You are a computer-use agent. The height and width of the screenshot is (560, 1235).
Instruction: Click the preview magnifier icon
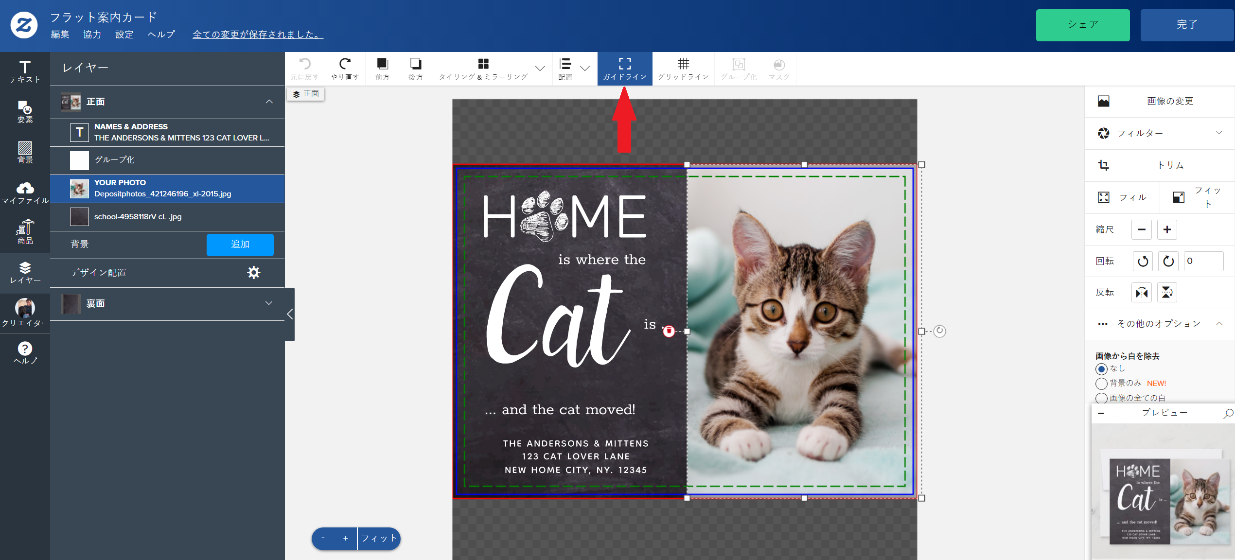pyautogui.click(x=1228, y=413)
